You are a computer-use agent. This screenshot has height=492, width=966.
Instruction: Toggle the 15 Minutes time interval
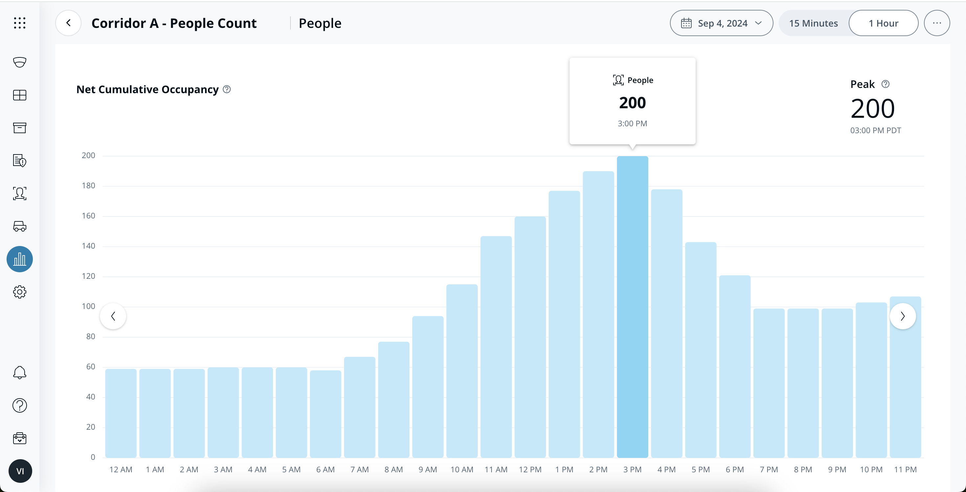point(814,23)
